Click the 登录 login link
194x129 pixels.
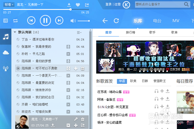108,4
